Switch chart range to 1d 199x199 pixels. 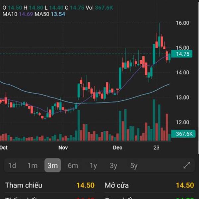(x=12, y=166)
